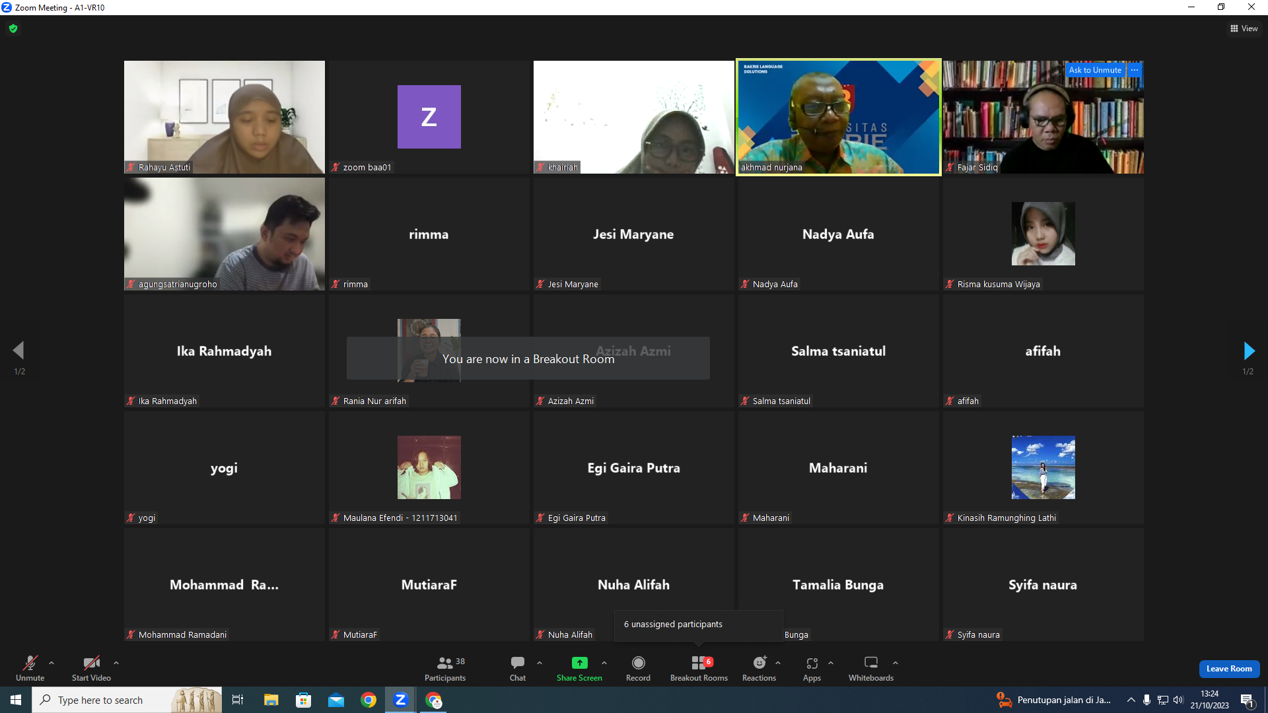
Task: Click Maulana Efendi profile picture
Action: coord(429,467)
